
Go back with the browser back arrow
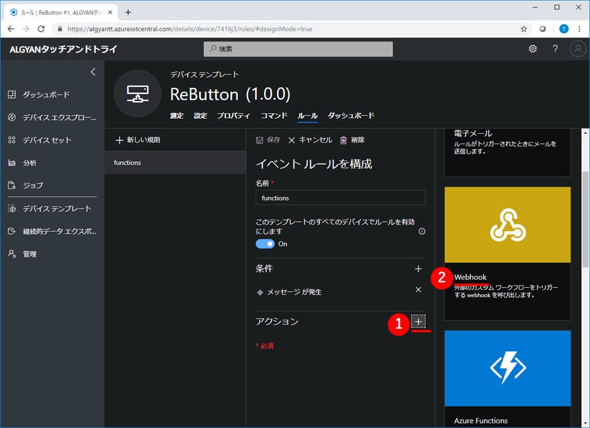[11, 29]
